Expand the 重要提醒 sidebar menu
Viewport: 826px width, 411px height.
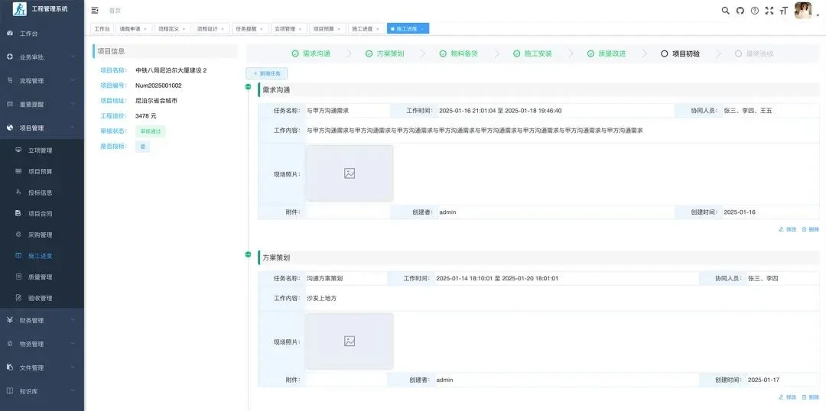click(41, 104)
